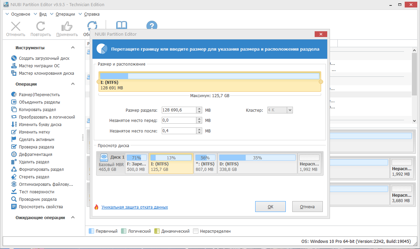Choose Проверка раздела operation

pyautogui.click(x=33, y=147)
